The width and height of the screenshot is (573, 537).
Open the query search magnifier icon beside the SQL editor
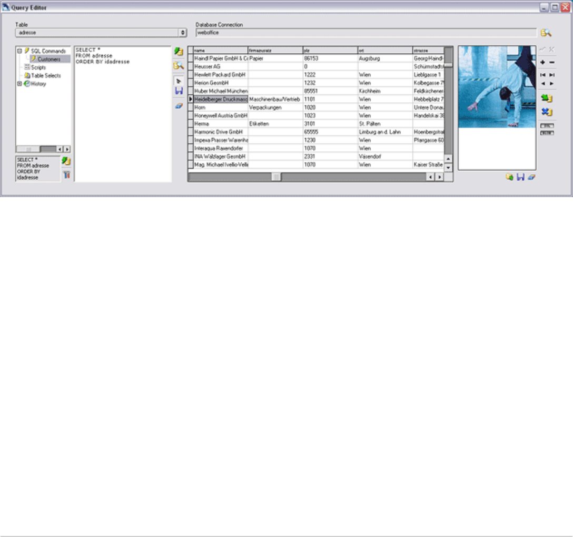179,66
